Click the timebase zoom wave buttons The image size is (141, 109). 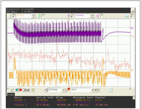pos(65,90)
